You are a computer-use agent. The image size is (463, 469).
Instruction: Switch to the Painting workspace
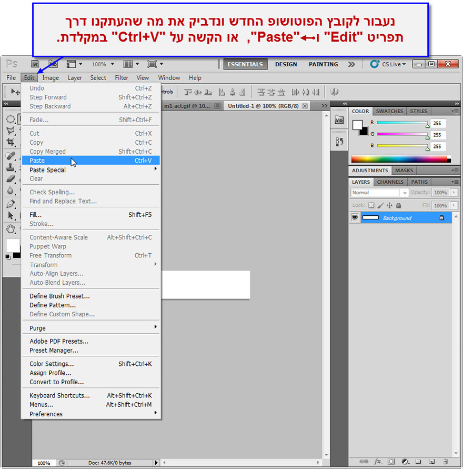click(323, 64)
